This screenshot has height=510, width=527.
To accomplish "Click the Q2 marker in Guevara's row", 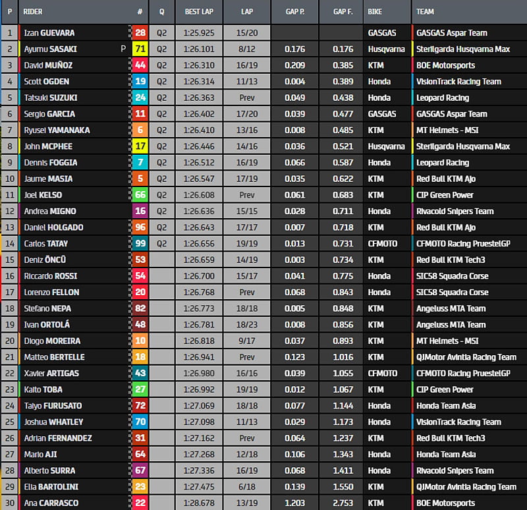I will tap(161, 32).
